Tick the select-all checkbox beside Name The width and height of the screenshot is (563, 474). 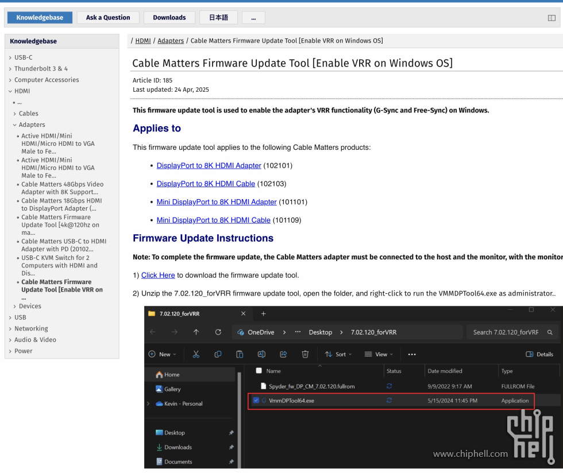point(259,371)
